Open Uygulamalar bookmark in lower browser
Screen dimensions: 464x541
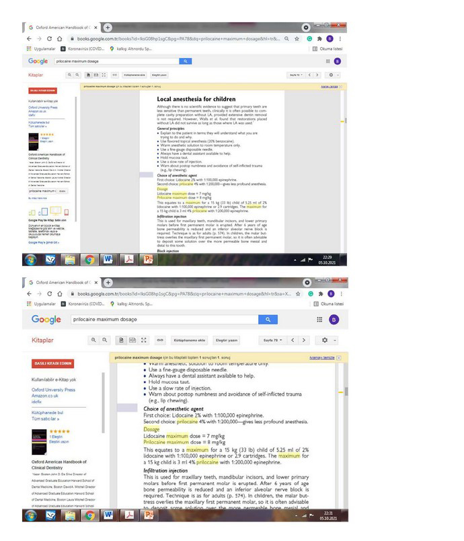point(42,304)
